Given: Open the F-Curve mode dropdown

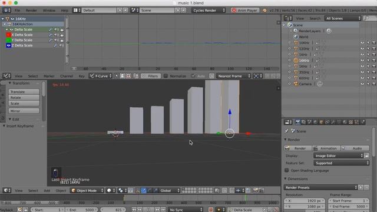Looking at the screenshot, I should (100, 76).
